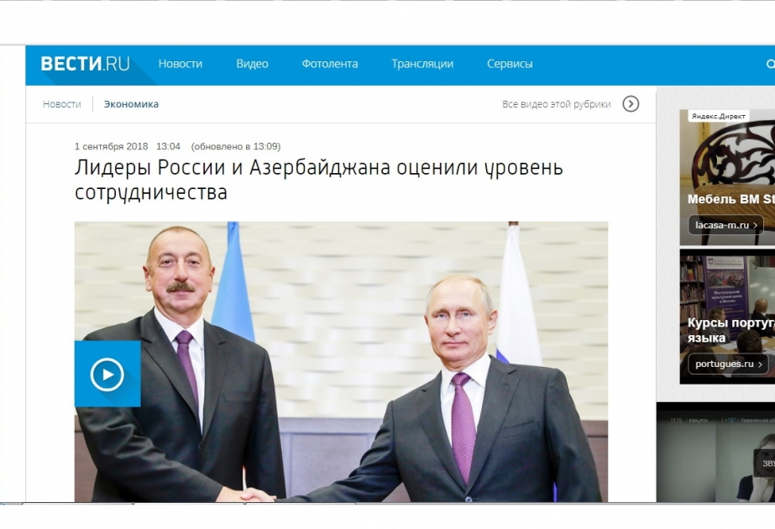Click the article headline about Лидеры России
Screen dimensions: 775x529
tap(319, 180)
